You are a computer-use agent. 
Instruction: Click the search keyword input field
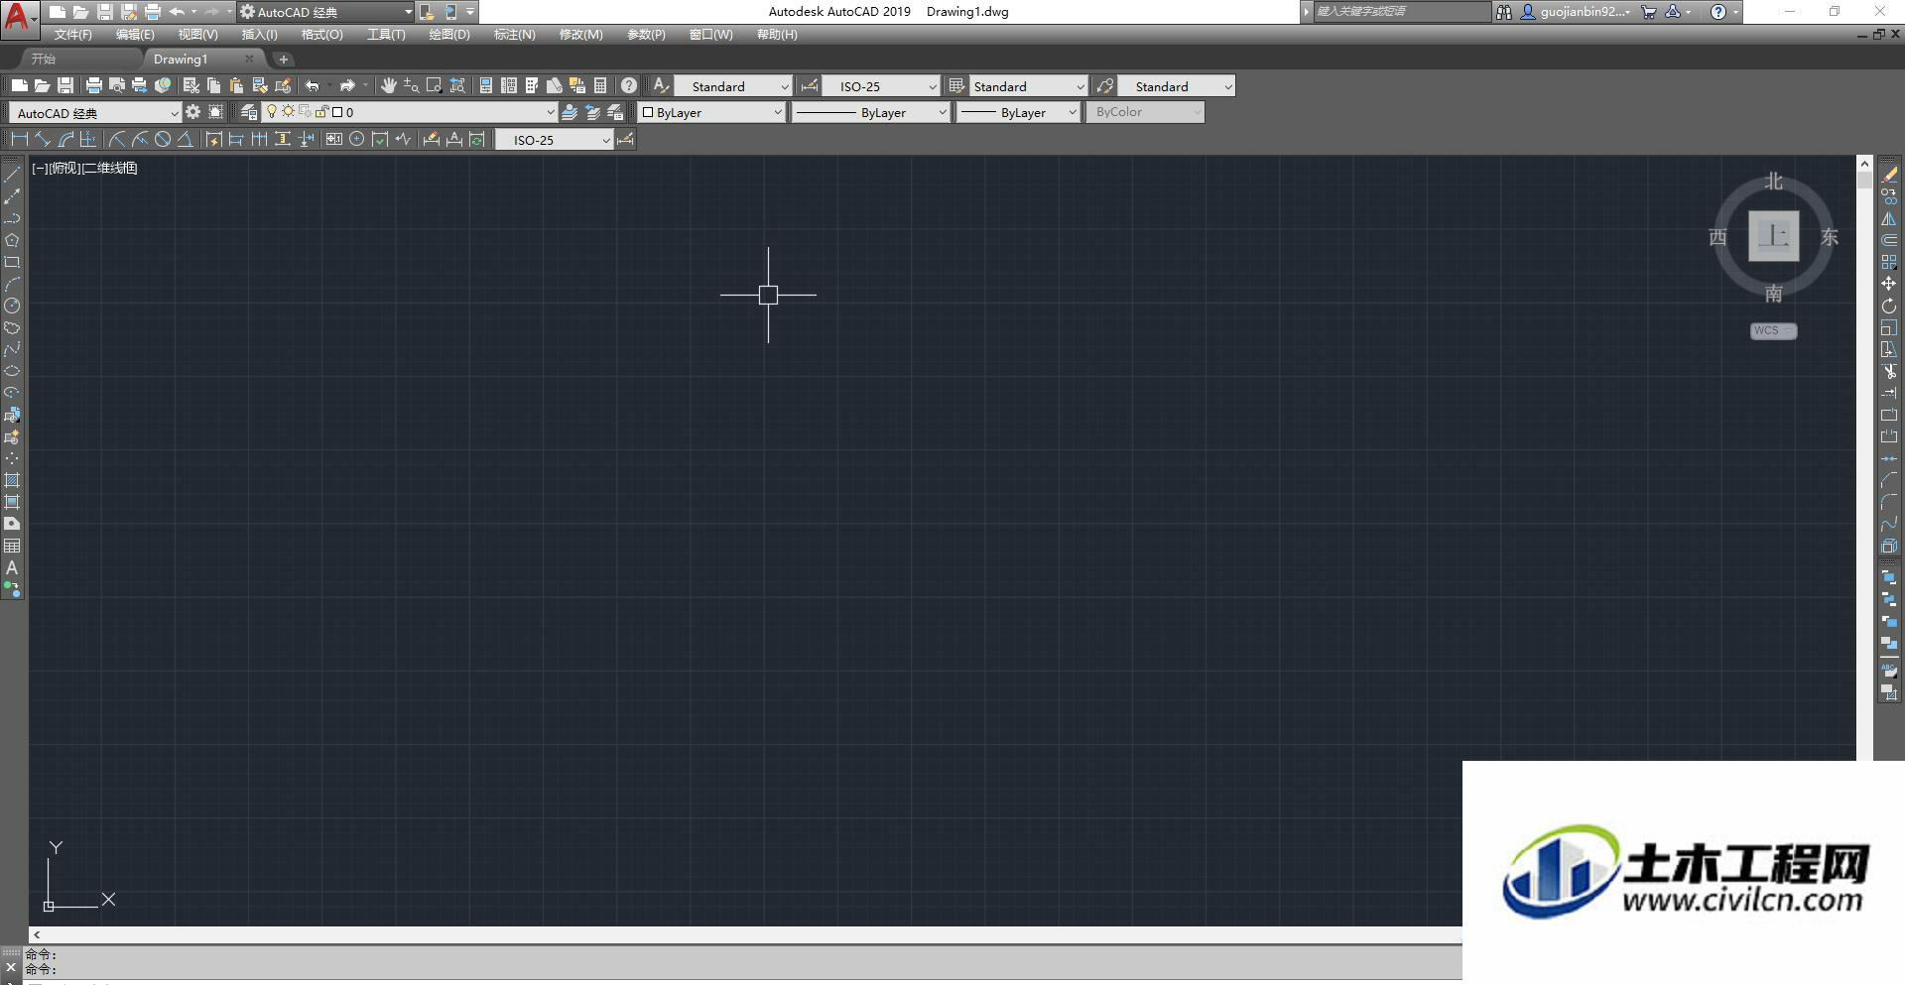pos(1400,12)
